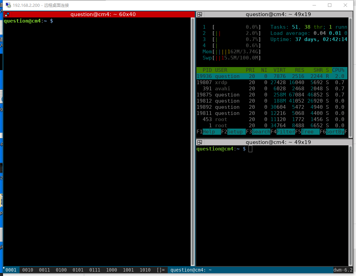Click the group icon in the htop terminal titlebar
This screenshot has width=356, height=276.
coord(200,14)
